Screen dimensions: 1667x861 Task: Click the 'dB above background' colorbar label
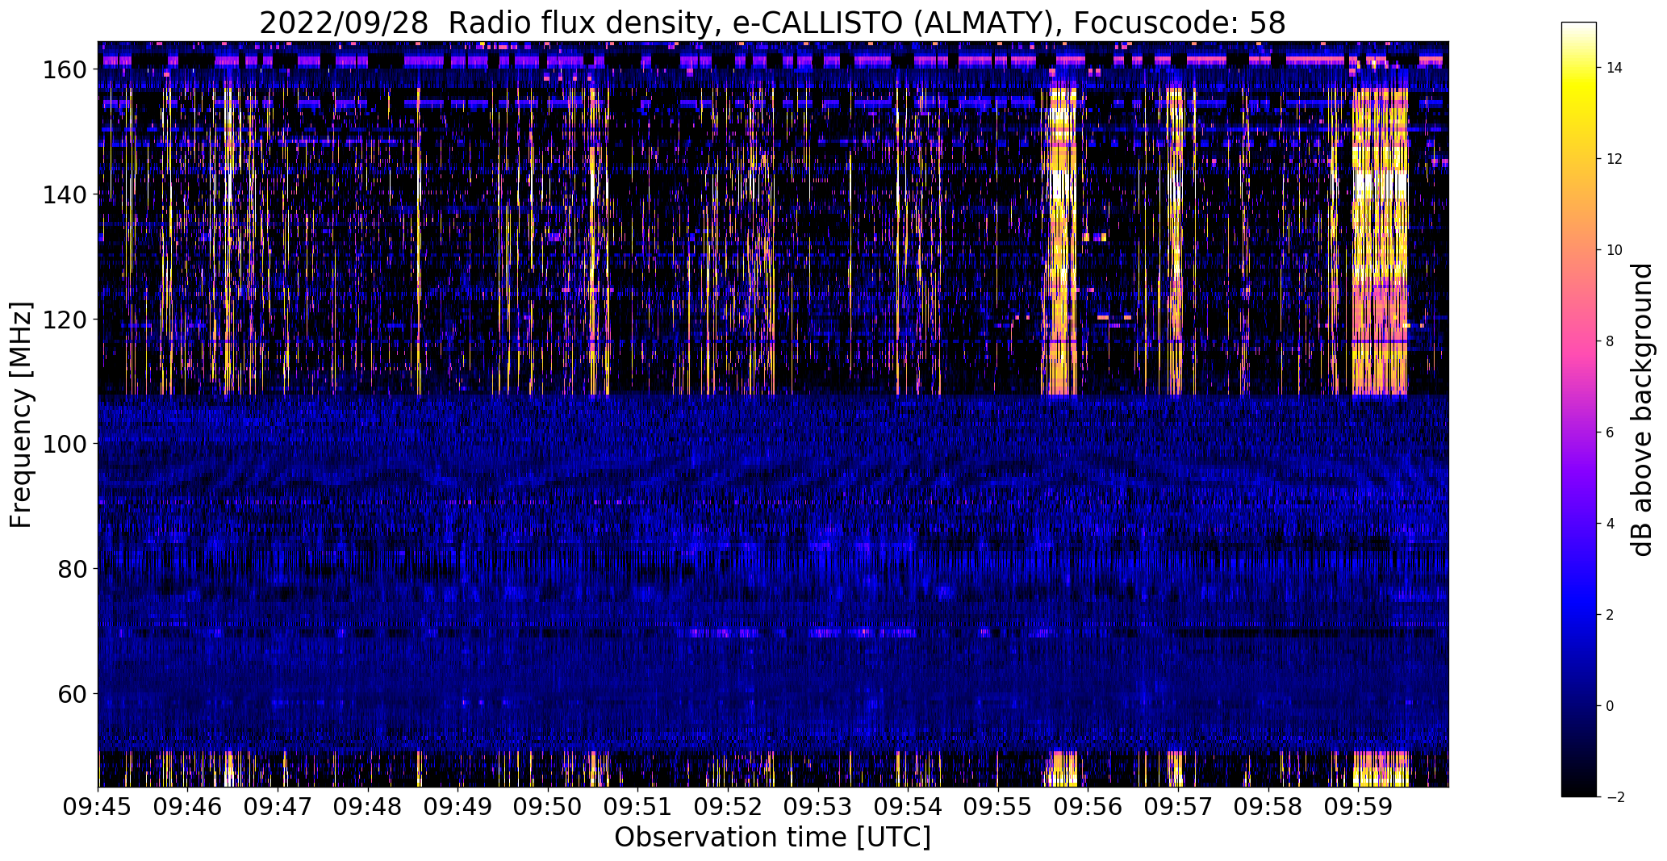click(x=1642, y=409)
